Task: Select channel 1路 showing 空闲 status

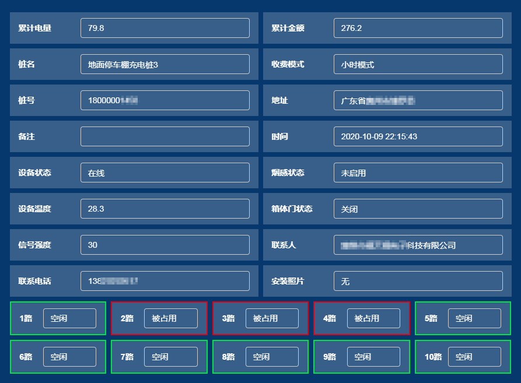Action: click(x=57, y=318)
